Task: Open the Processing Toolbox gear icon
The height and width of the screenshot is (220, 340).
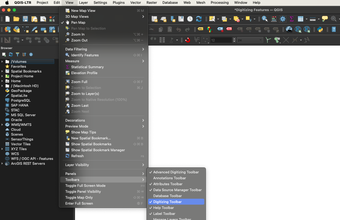Action: click(283, 19)
